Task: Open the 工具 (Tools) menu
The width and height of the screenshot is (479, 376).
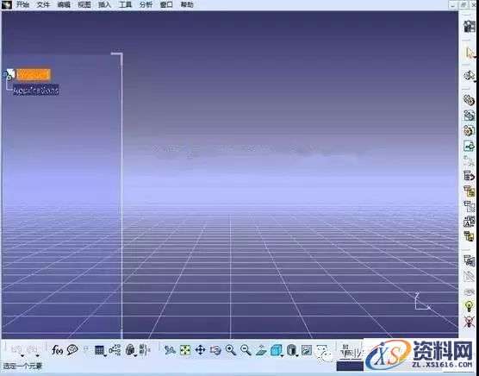Action: 125,4
